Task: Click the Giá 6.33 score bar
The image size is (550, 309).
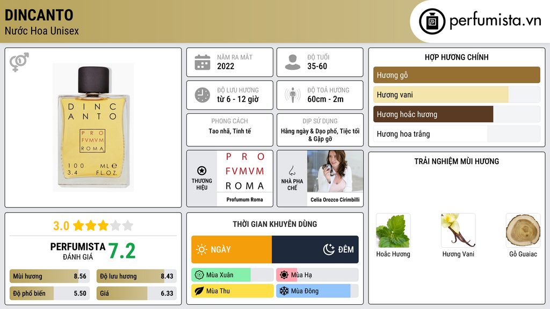Action: point(136,293)
